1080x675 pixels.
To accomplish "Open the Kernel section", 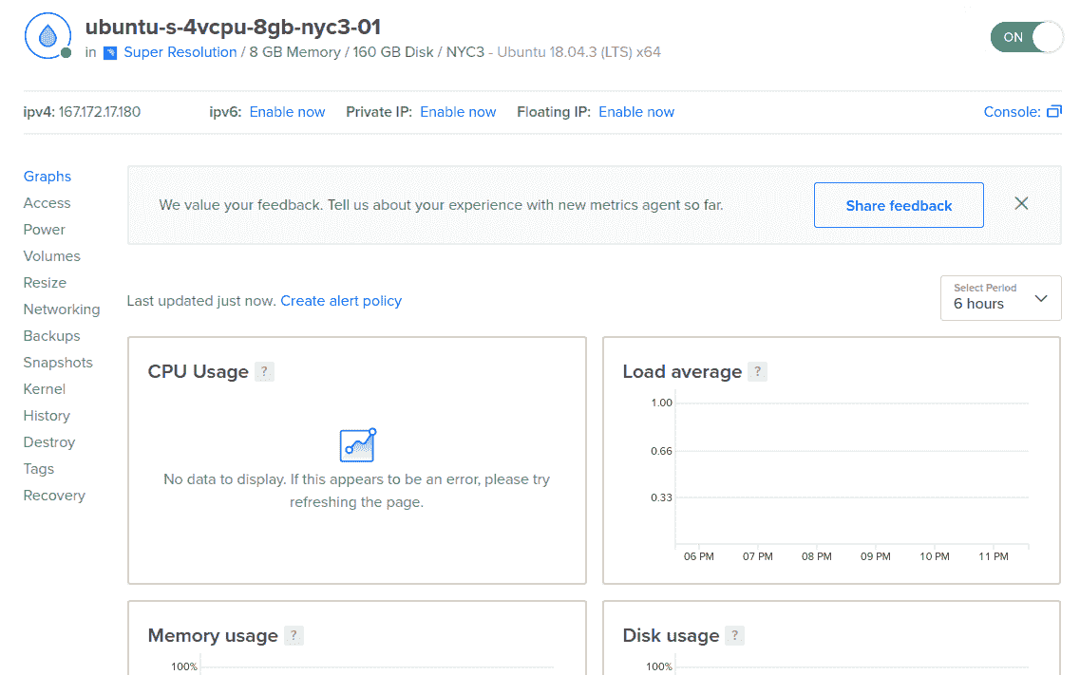I will pos(44,389).
